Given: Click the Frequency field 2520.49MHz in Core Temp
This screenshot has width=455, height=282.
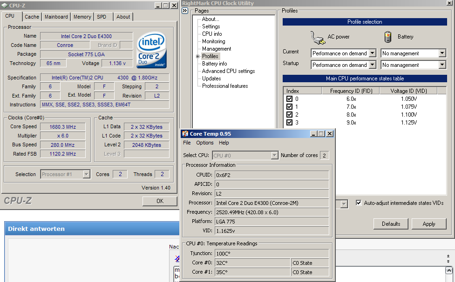Looking at the screenshot, I should (272, 212).
